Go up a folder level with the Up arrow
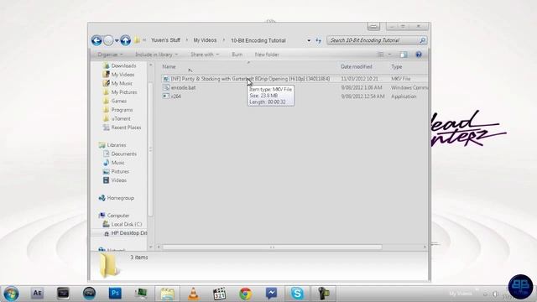Screen dimensions: 537x302 click(125, 40)
